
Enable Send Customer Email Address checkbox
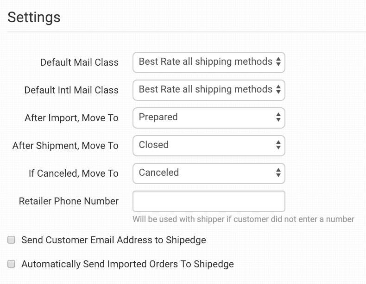pyautogui.click(x=12, y=240)
